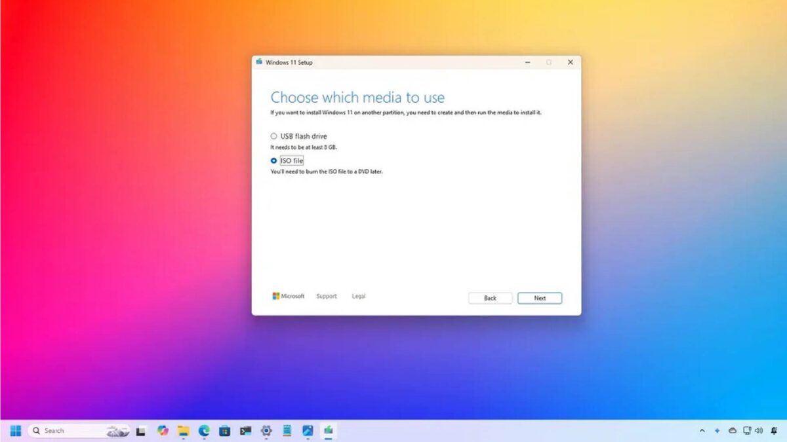Image resolution: width=787 pixels, height=442 pixels.
Task: Click the Back button
Action: 490,298
